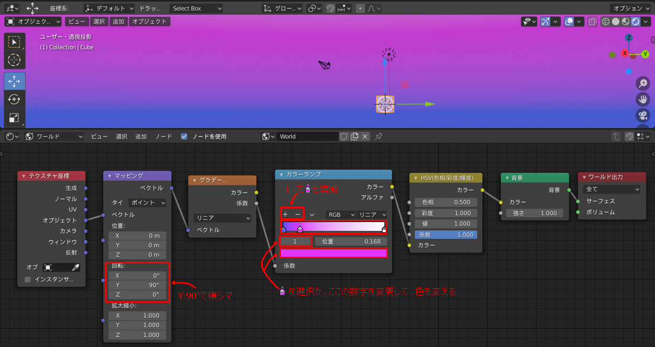This screenshot has width=655, height=347.
Task: Switch to Rendered viewport shading
Action: click(636, 22)
